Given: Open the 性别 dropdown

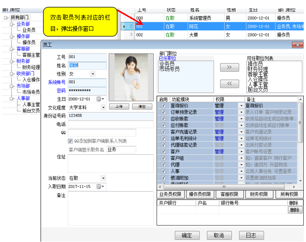Looking at the screenshot, I should 93,74.
